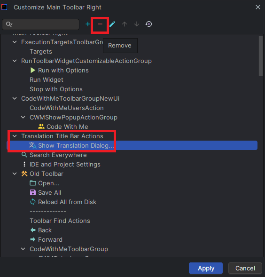Focus the action search input field
Viewport: 265px width, 277px height.
coord(40,24)
